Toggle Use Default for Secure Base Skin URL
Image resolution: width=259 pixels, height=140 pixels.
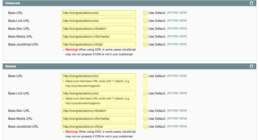click(x=145, y=111)
